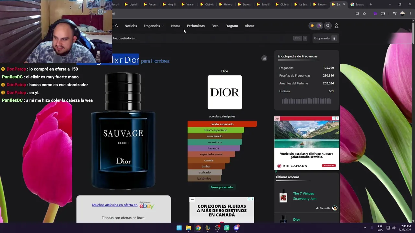
Task: Expand the Fragancias dropdown menu
Action: pyautogui.click(x=153, y=26)
